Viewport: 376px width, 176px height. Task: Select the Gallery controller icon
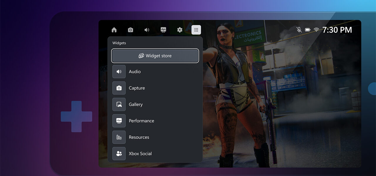(x=119, y=104)
